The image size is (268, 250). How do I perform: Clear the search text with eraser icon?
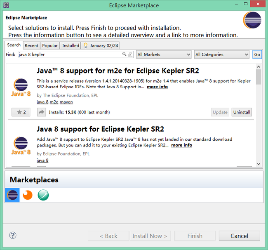point(130,54)
